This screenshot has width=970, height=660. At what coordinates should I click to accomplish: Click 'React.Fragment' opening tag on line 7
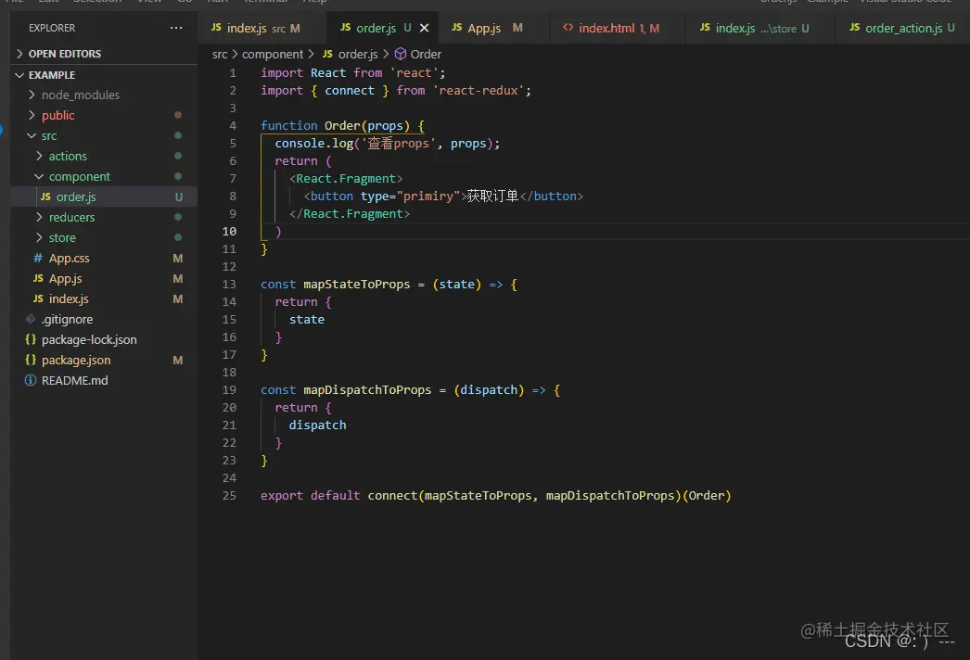tap(346, 179)
